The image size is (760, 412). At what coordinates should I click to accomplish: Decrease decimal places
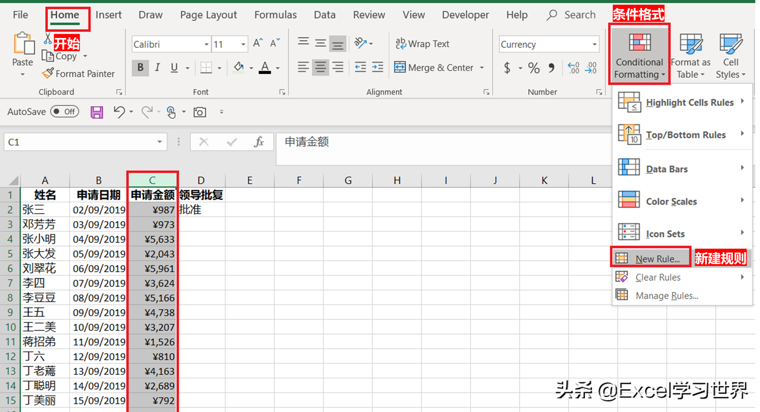click(x=591, y=68)
